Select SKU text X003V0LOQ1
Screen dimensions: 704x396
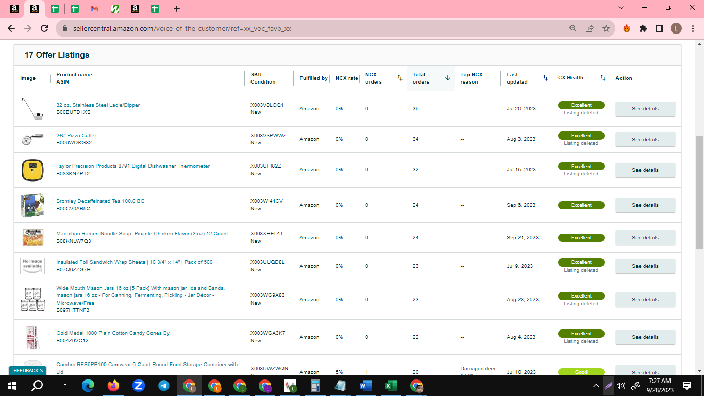[x=267, y=105]
